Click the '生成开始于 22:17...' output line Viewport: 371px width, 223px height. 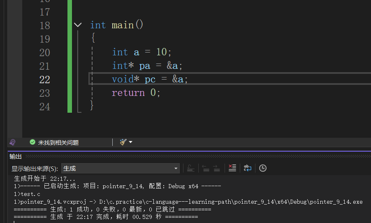44,179
